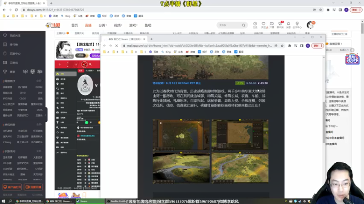
Task: Open a new tab in the front browser window
Action: point(152,39)
